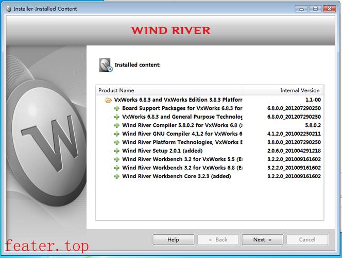Click the plus icon beside Wind River Platform Technologies

[x=117, y=142]
